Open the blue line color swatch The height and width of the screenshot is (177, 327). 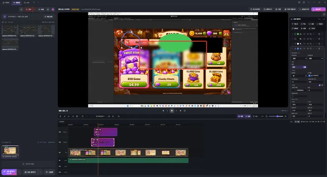[309, 76]
